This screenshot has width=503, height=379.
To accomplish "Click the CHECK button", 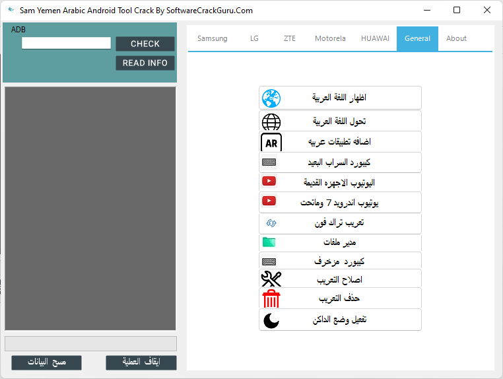I will click(x=145, y=44).
